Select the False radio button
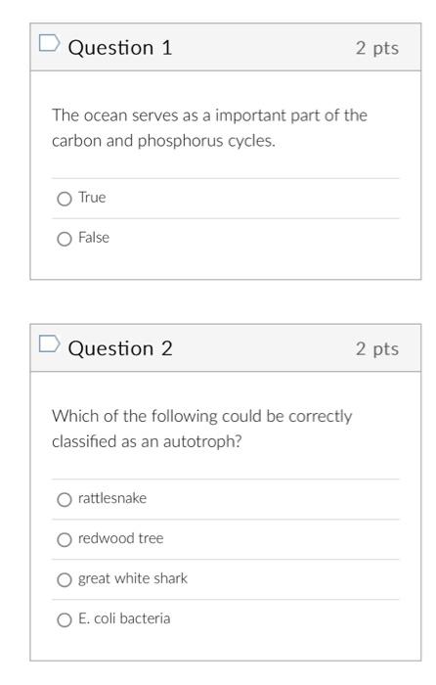436x685 pixels. pos(65,239)
